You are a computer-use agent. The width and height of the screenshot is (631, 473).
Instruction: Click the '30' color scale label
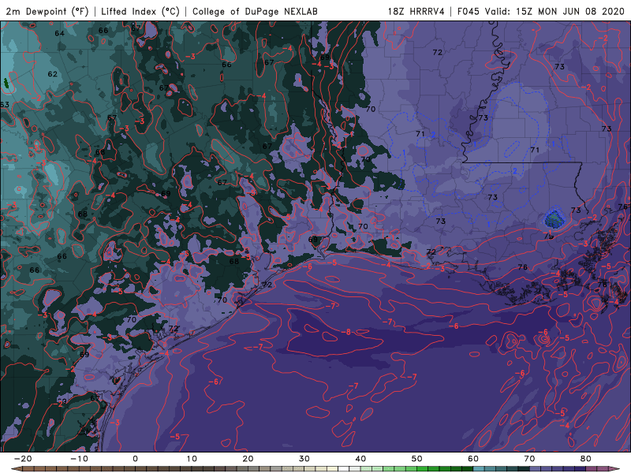304,459
